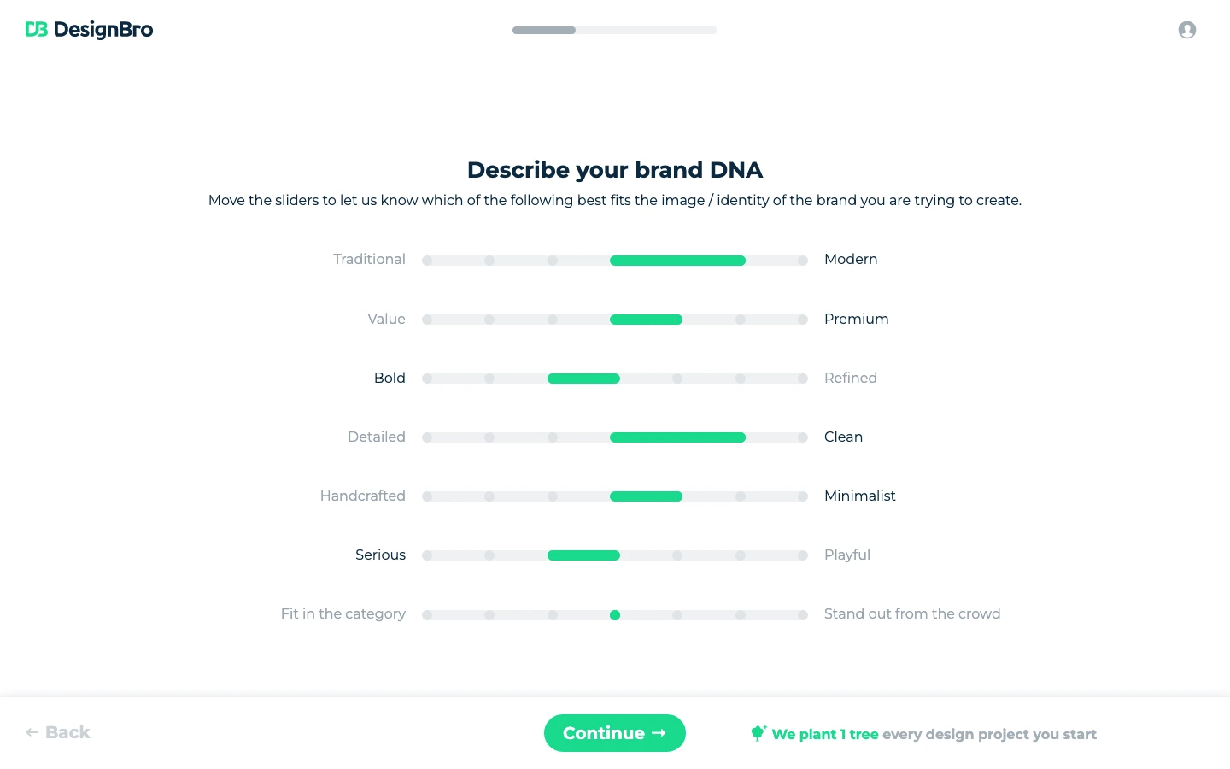Click the DesignBro logo
The width and height of the screenshot is (1230, 769).
[89, 29]
